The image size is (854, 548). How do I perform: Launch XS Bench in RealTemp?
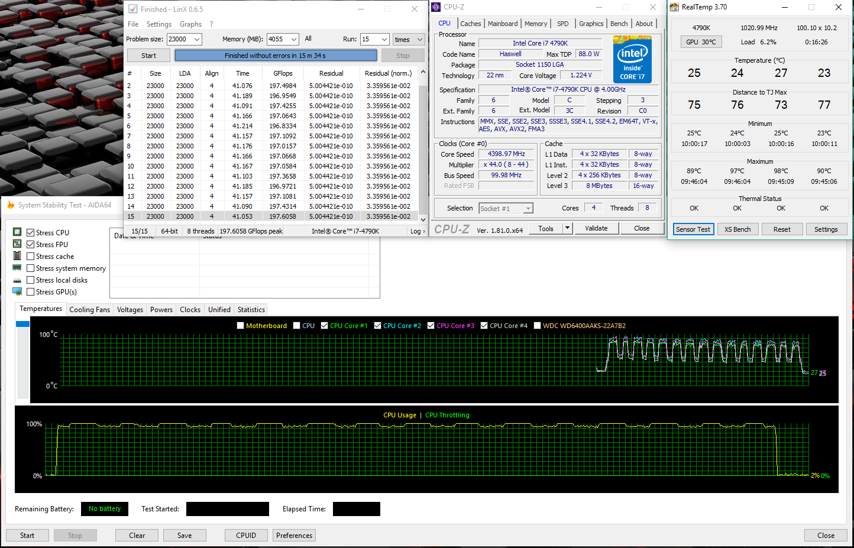737,229
